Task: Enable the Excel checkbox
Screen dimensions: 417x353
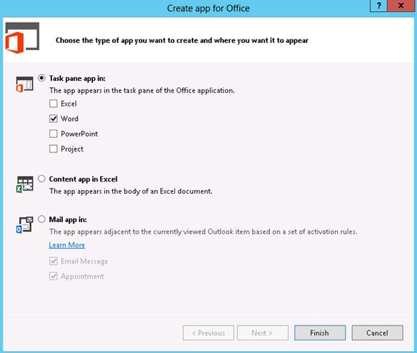Action: [x=53, y=103]
